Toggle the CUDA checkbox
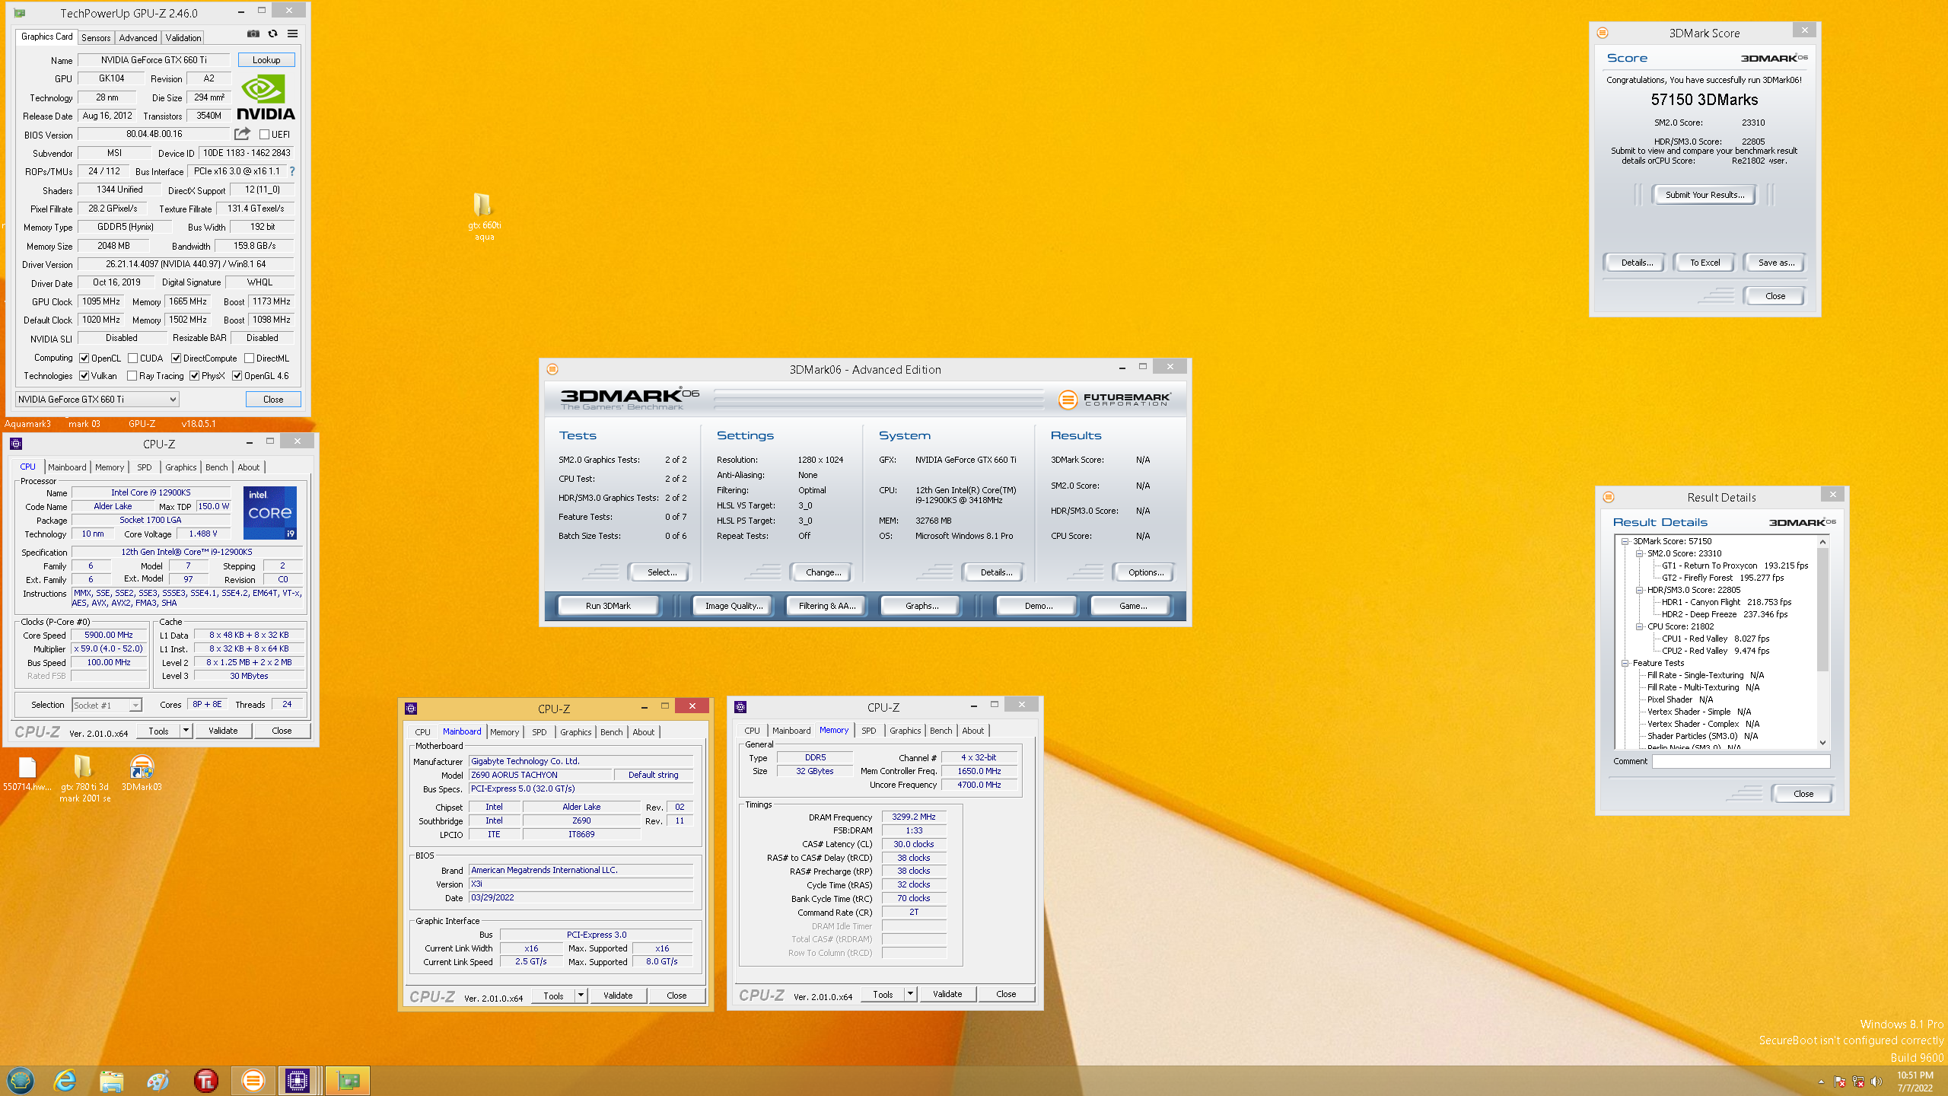Screen dimensions: 1948x1096 tap(132, 358)
